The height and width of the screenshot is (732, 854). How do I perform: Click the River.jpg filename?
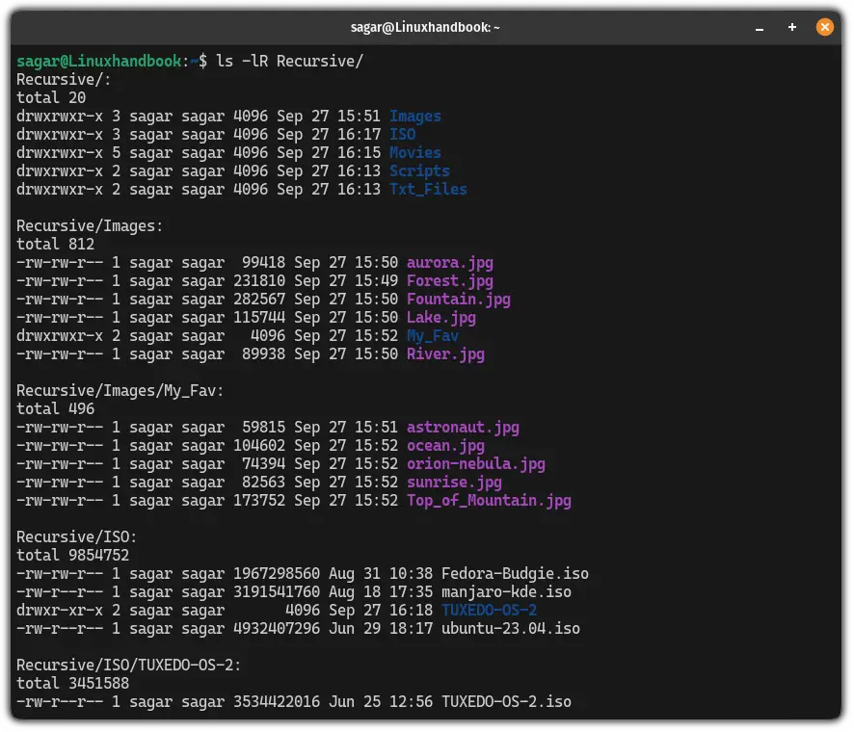445,353
